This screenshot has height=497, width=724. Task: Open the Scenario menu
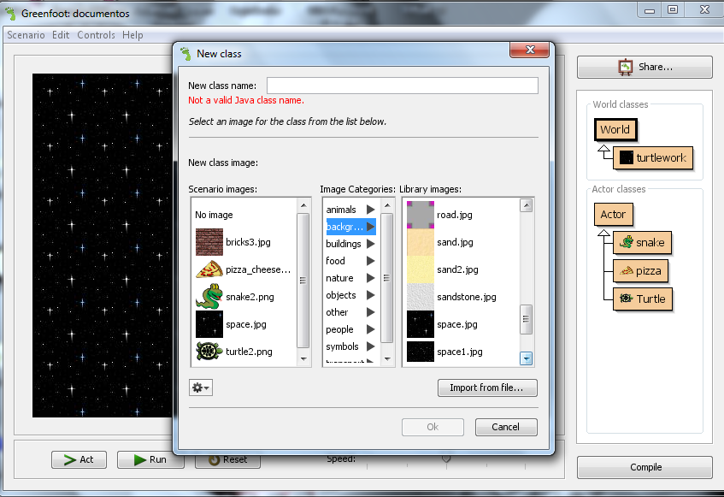(25, 35)
